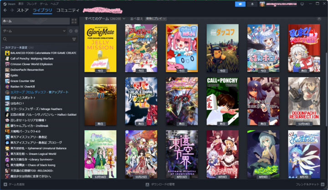
Task: Select Library Survivors entry in list
Action: [x=29, y=159]
